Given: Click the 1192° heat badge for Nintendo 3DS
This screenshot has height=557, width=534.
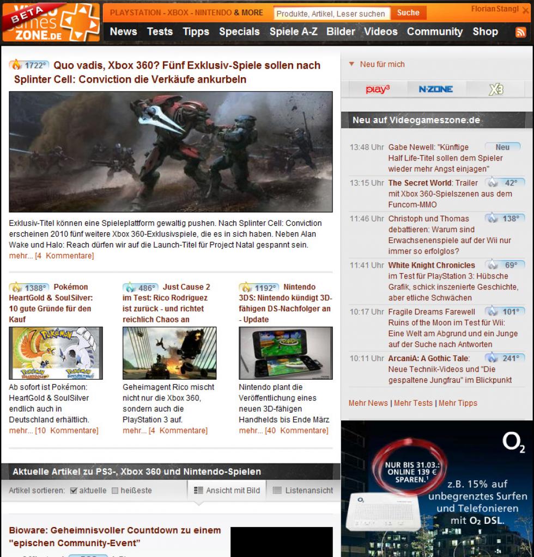Looking at the screenshot, I should tap(259, 287).
